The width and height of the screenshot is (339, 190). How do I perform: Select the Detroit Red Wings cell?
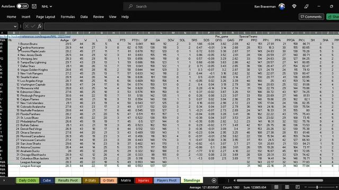[40, 129]
